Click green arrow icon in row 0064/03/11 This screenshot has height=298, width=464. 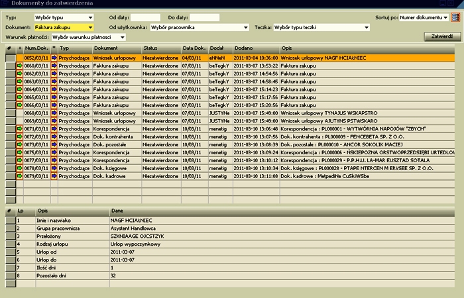click(x=19, y=89)
